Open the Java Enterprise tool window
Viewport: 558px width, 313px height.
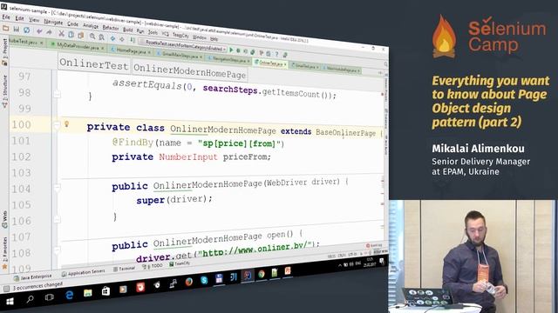tap(33, 277)
